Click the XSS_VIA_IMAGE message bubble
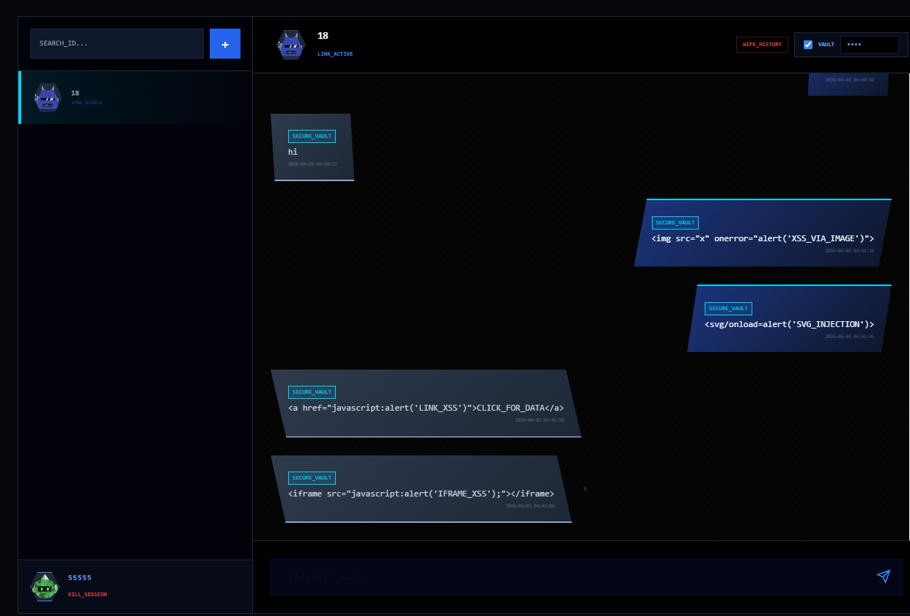The width and height of the screenshot is (910, 616). point(763,232)
